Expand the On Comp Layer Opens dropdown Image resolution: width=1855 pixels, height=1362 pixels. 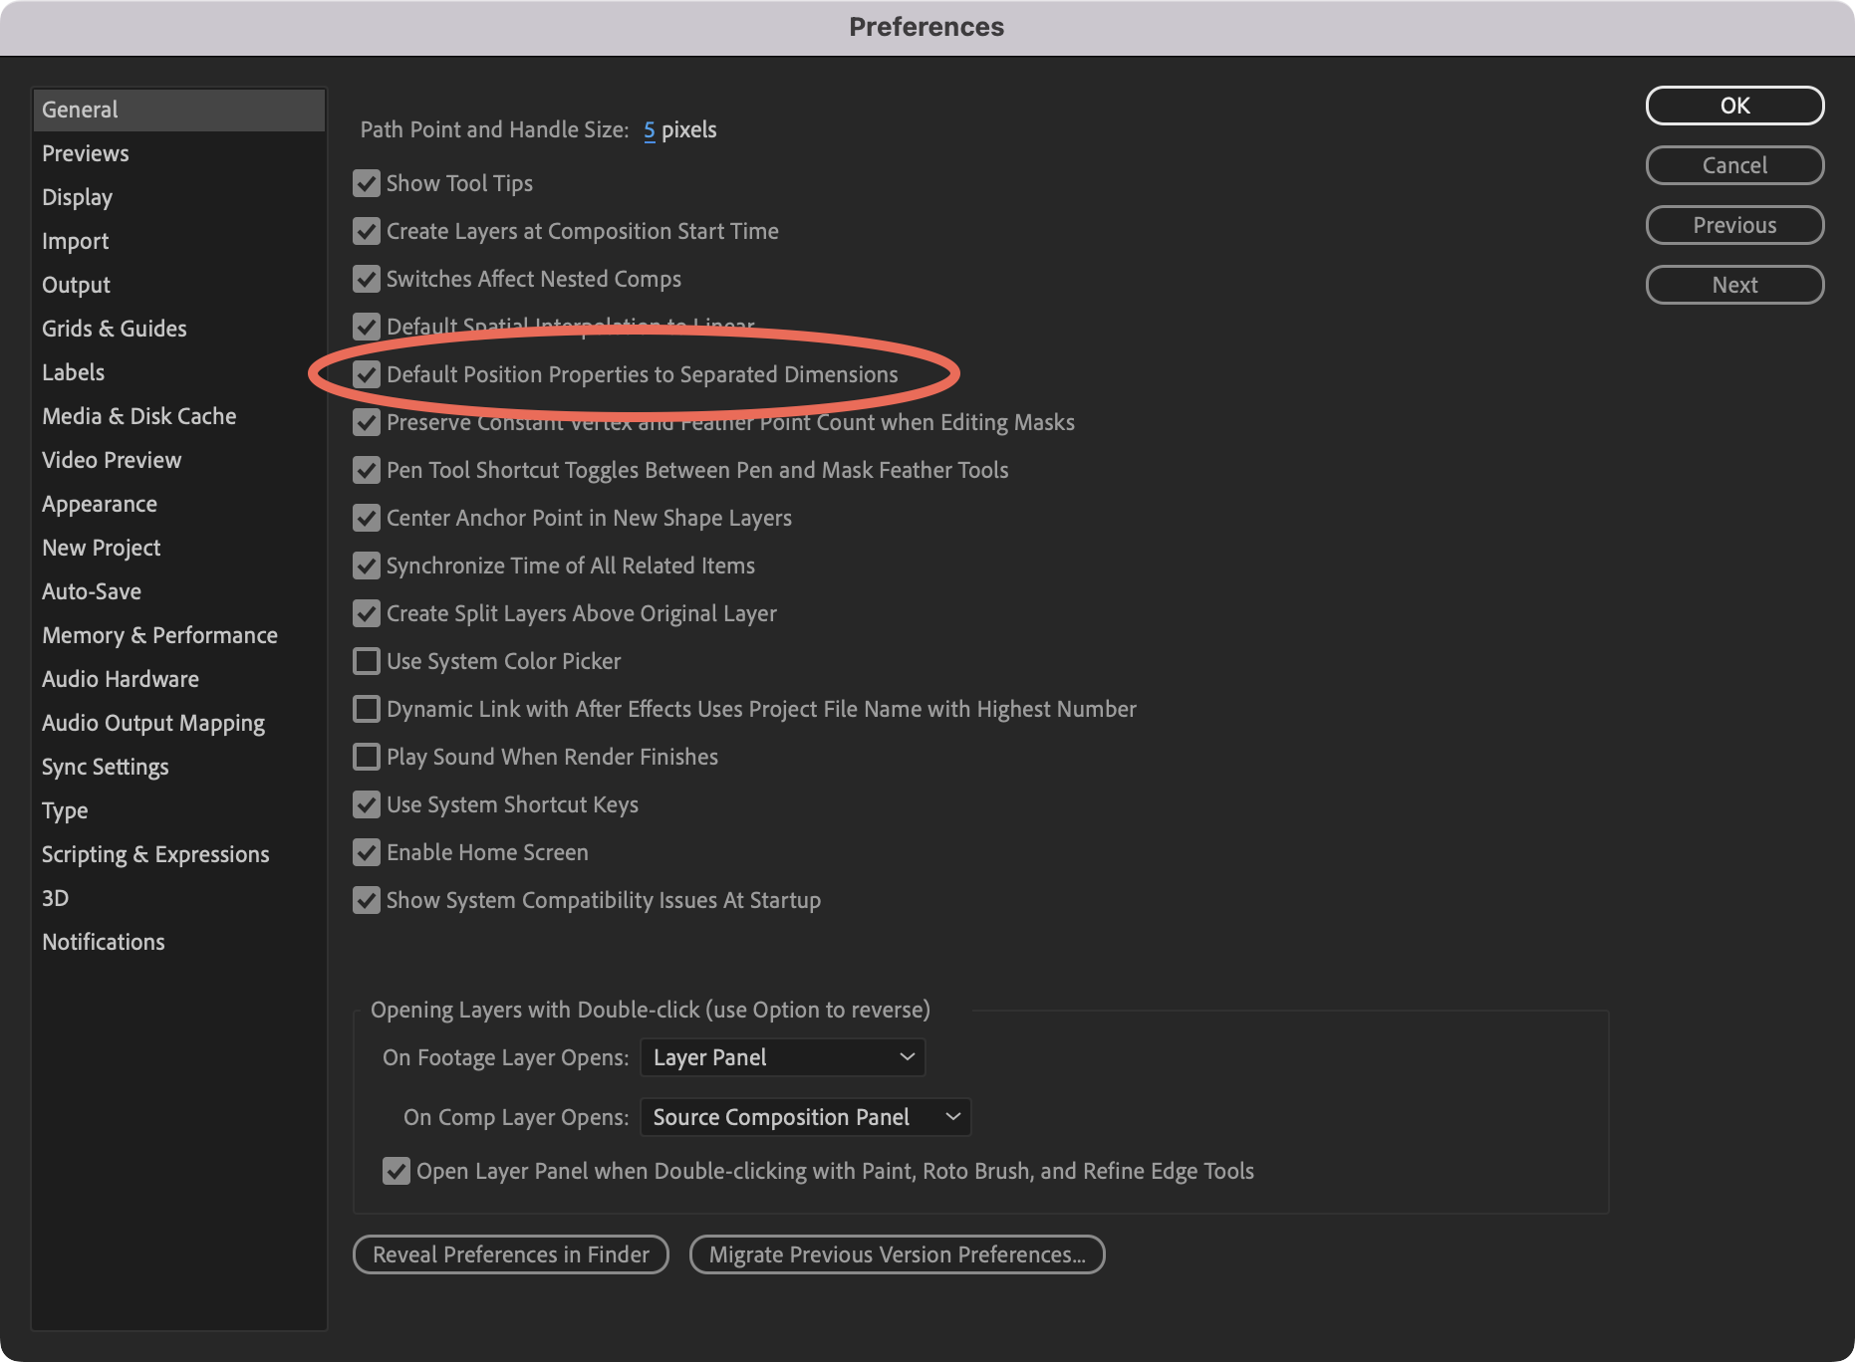coord(805,1117)
